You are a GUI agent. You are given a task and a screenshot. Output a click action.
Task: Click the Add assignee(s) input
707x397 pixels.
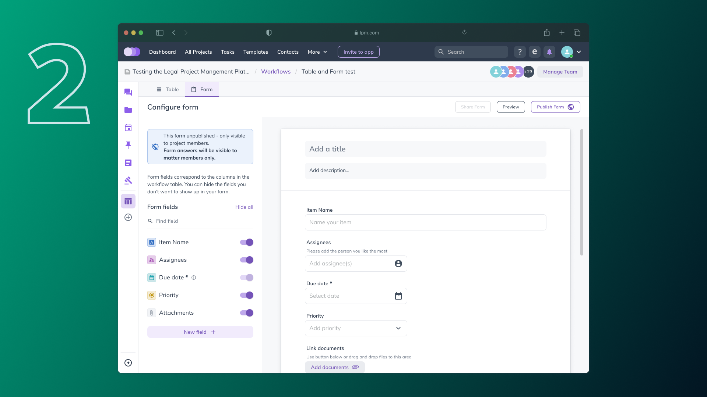coord(356,264)
